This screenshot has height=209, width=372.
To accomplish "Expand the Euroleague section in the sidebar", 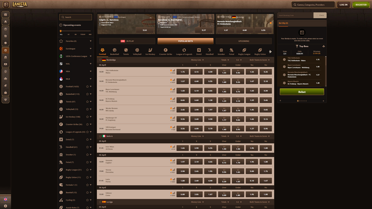I will point(91,49).
